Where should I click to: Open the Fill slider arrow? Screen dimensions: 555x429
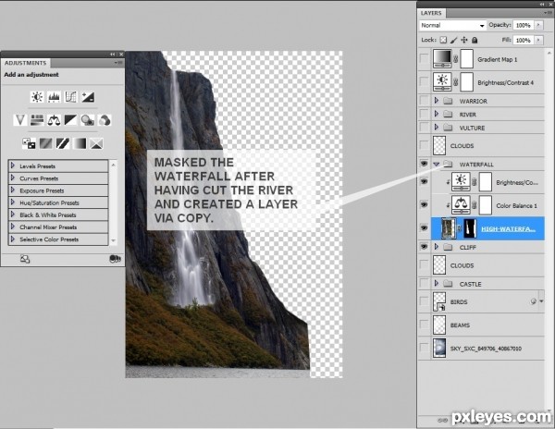[538, 40]
